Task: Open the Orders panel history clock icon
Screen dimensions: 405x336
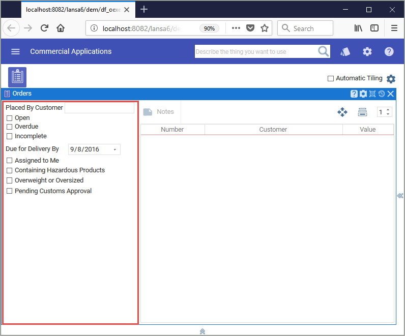Action: [382, 94]
